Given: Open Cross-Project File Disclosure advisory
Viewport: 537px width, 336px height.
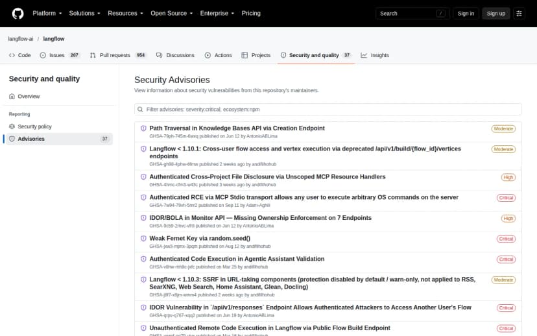Looking at the screenshot, I should click(x=267, y=176).
